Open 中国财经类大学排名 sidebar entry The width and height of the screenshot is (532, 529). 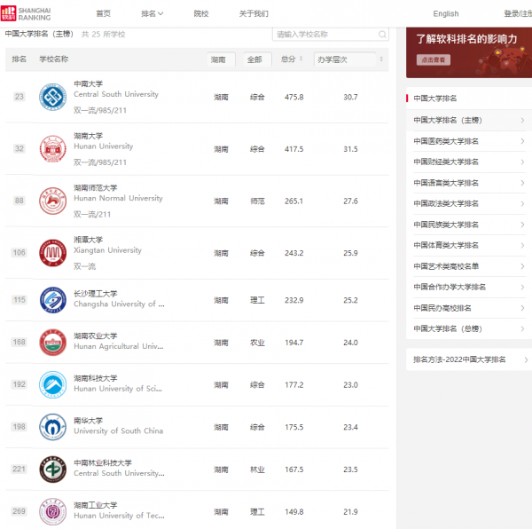pos(469,162)
